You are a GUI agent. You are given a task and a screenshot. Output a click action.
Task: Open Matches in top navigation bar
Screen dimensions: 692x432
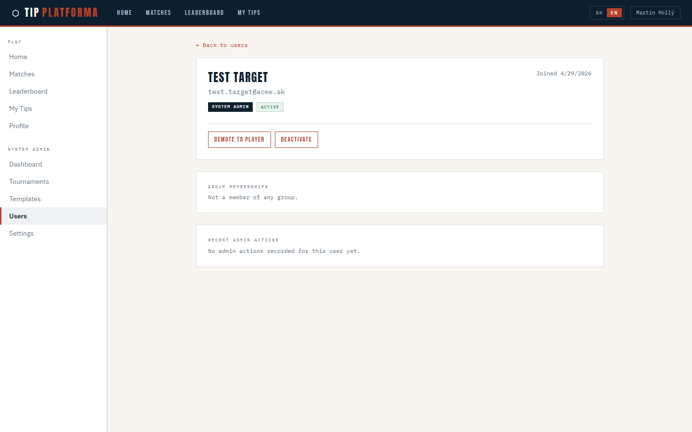click(158, 13)
